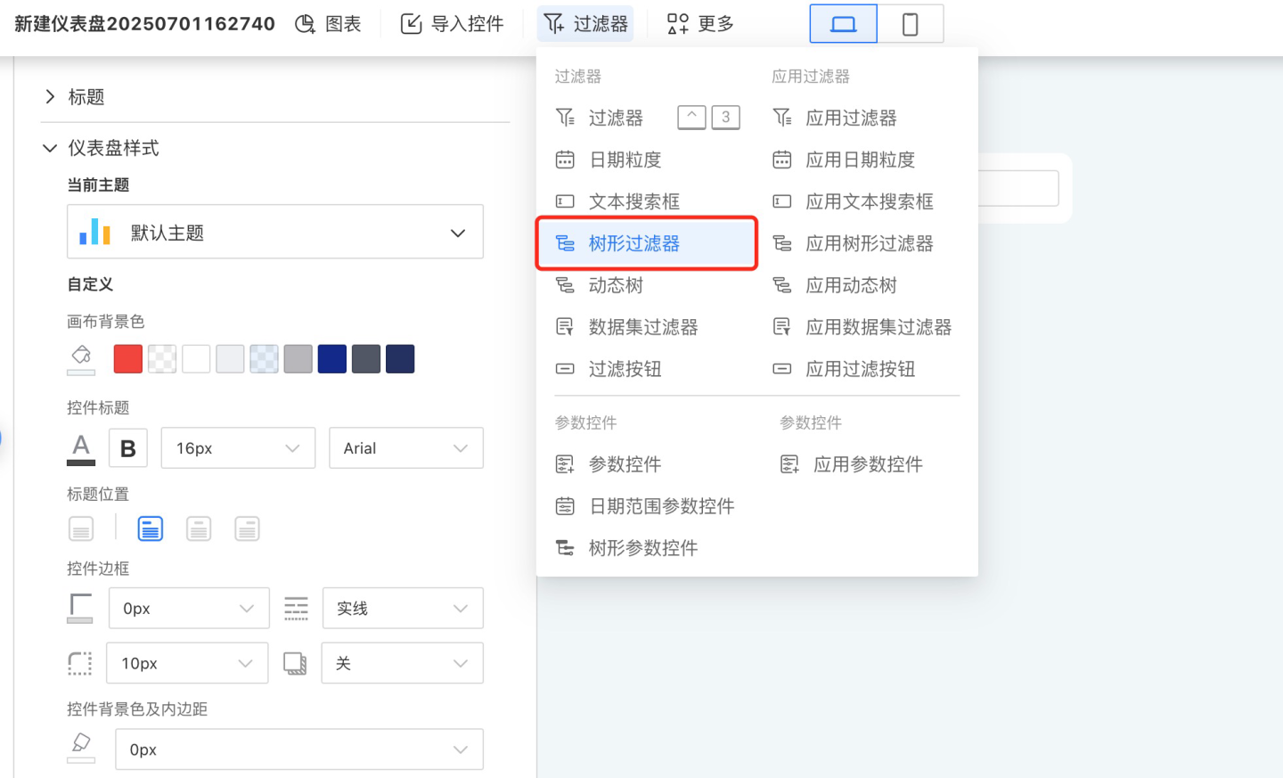1283x778 pixels.
Task: Open the 默认主题 theme dropdown
Action: click(275, 233)
